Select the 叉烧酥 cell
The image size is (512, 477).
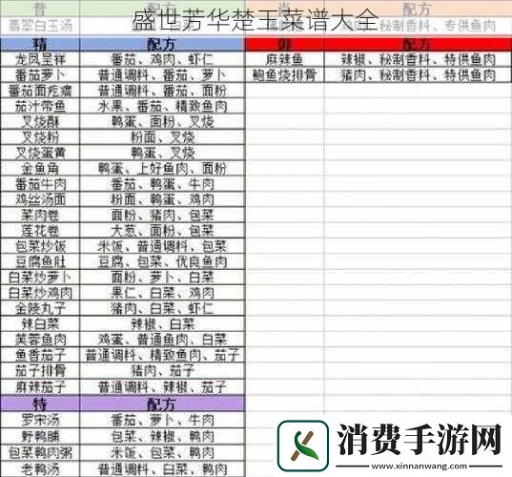[x=40, y=122]
